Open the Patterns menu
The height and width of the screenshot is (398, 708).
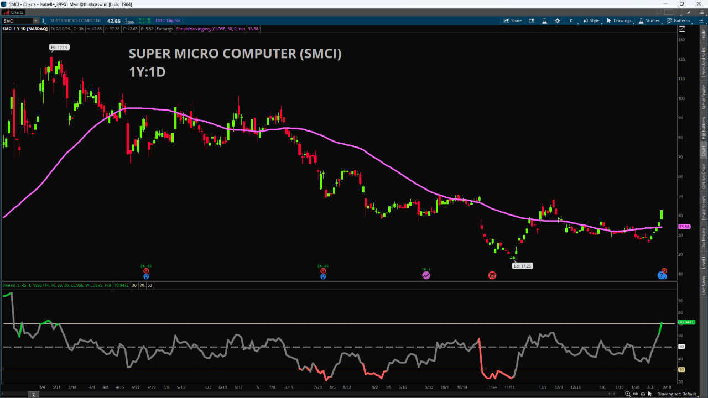pyautogui.click(x=678, y=20)
